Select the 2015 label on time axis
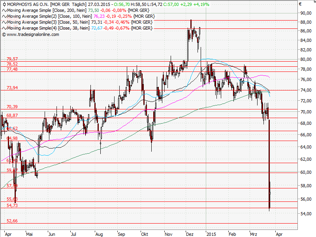Screen dimensions: 316x237 click(x=212, y=234)
